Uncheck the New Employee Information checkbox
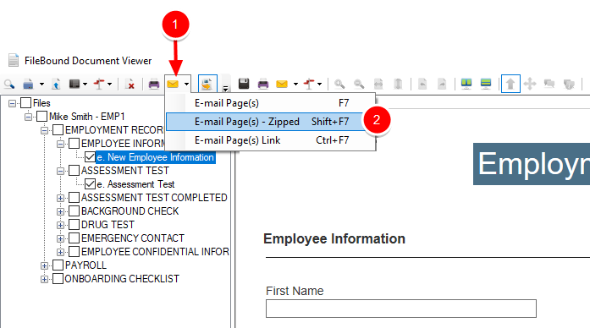Viewport: 590px width, 328px height. pyautogui.click(x=90, y=157)
